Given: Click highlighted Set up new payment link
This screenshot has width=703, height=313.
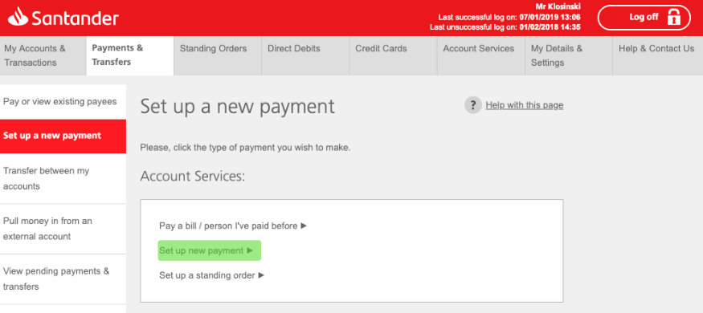Looking at the screenshot, I should point(210,250).
